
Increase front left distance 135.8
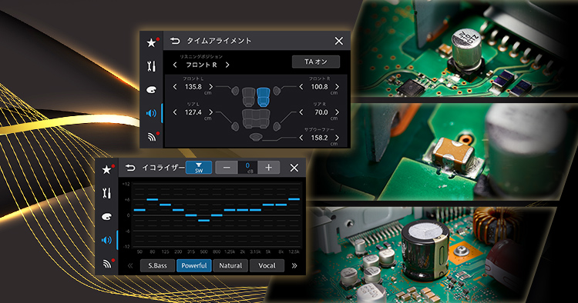click(x=211, y=87)
